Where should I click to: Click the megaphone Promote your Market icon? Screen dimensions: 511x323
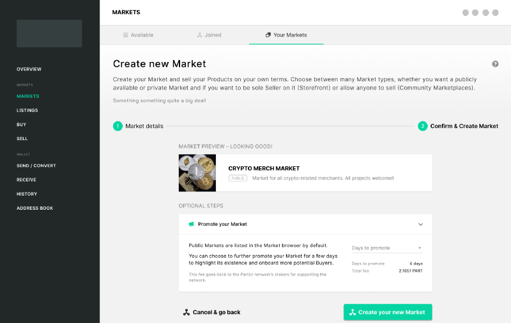(x=191, y=224)
